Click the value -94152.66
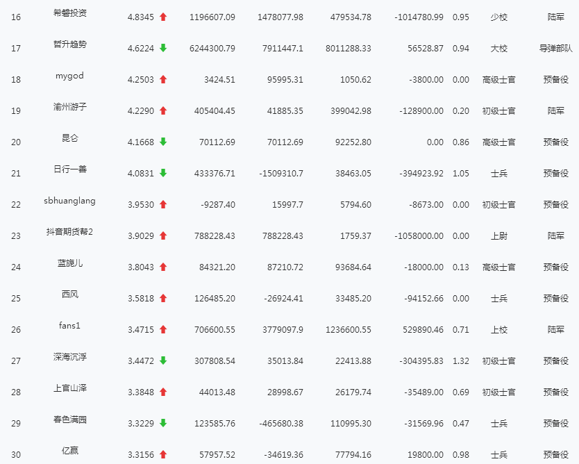Viewport: 579px width, 464px height. 423,299
